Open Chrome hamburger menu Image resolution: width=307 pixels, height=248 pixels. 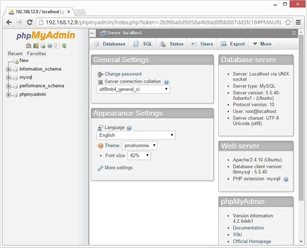tap(298, 22)
